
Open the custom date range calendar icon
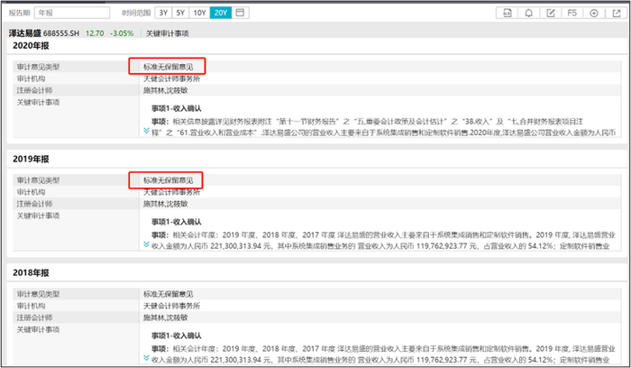240,13
